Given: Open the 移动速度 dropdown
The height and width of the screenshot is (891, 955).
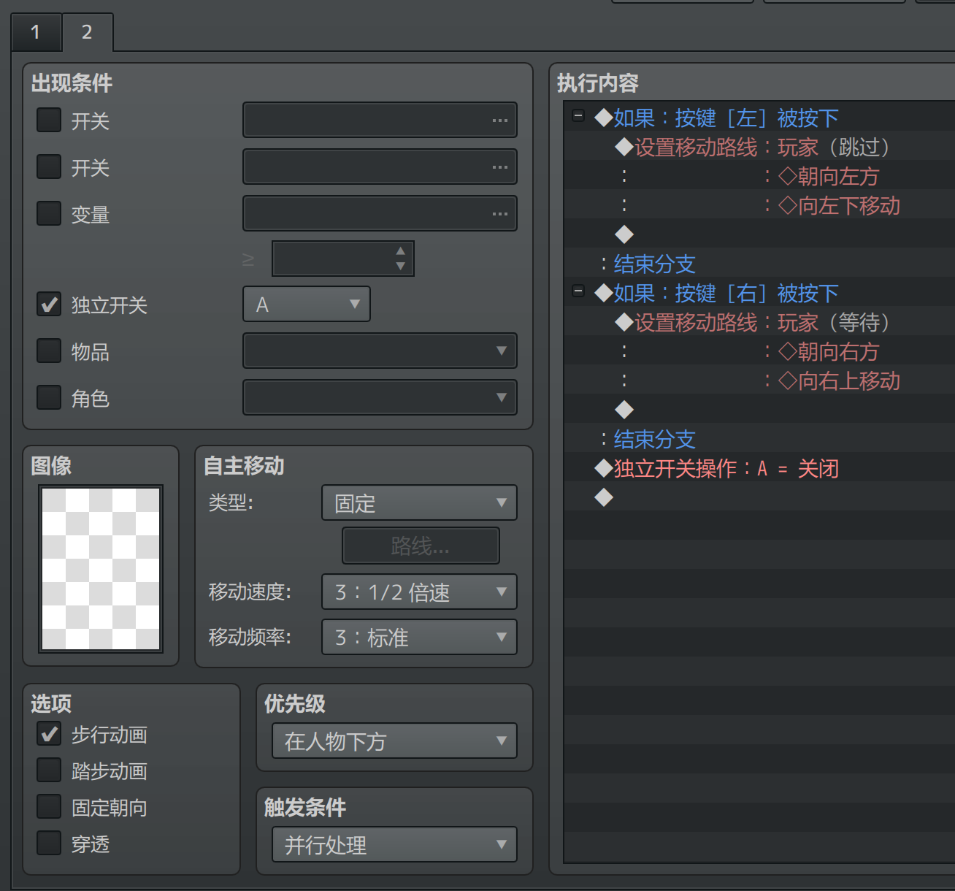Looking at the screenshot, I should pyautogui.click(x=419, y=592).
